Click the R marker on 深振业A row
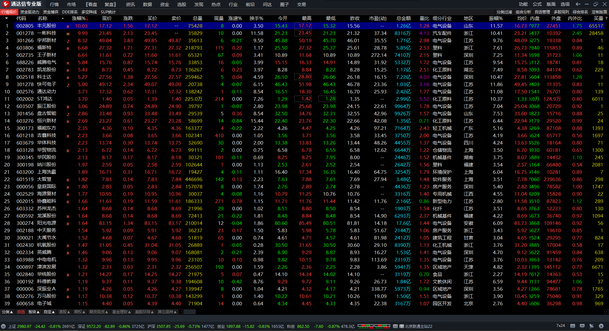The image size is (609, 331). tap(68, 290)
